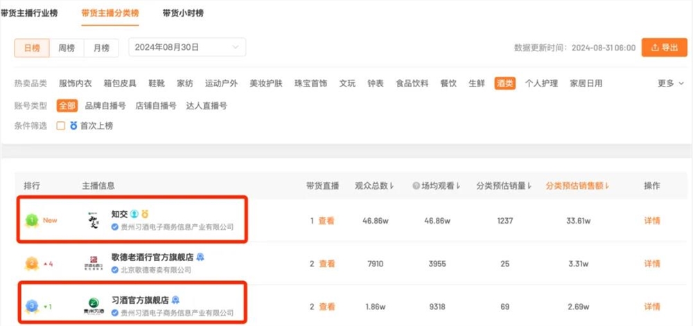Select the 日榜 ranking period
The height and width of the screenshot is (326, 693).
[x=32, y=48]
